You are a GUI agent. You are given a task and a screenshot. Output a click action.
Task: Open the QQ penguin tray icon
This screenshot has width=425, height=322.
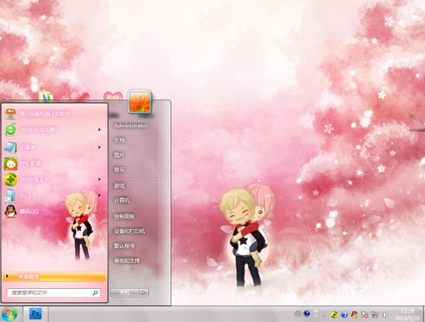[354, 315]
